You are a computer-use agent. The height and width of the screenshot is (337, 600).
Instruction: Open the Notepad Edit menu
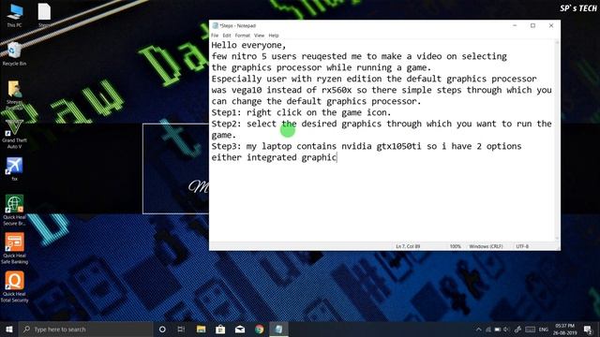(227, 36)
